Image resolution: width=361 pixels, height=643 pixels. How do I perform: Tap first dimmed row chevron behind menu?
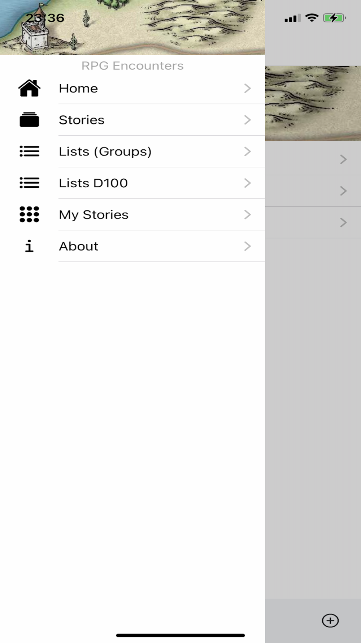[343, 159]
